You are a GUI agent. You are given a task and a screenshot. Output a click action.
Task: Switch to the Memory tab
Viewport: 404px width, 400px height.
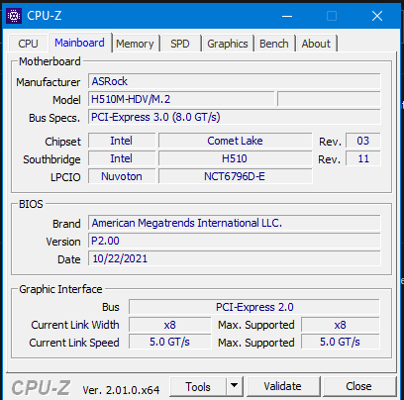pyautogui.click(x=135, y=44)
